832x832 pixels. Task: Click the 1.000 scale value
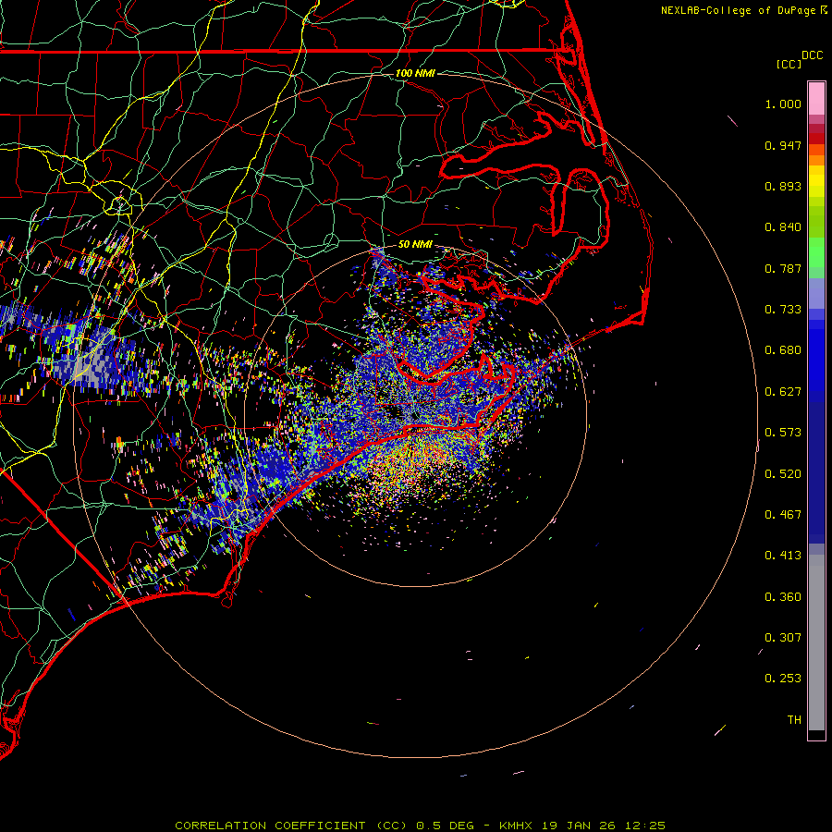coord(783,104)
